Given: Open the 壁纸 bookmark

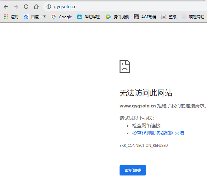Looking at the screenshot, I should [169, 17].
